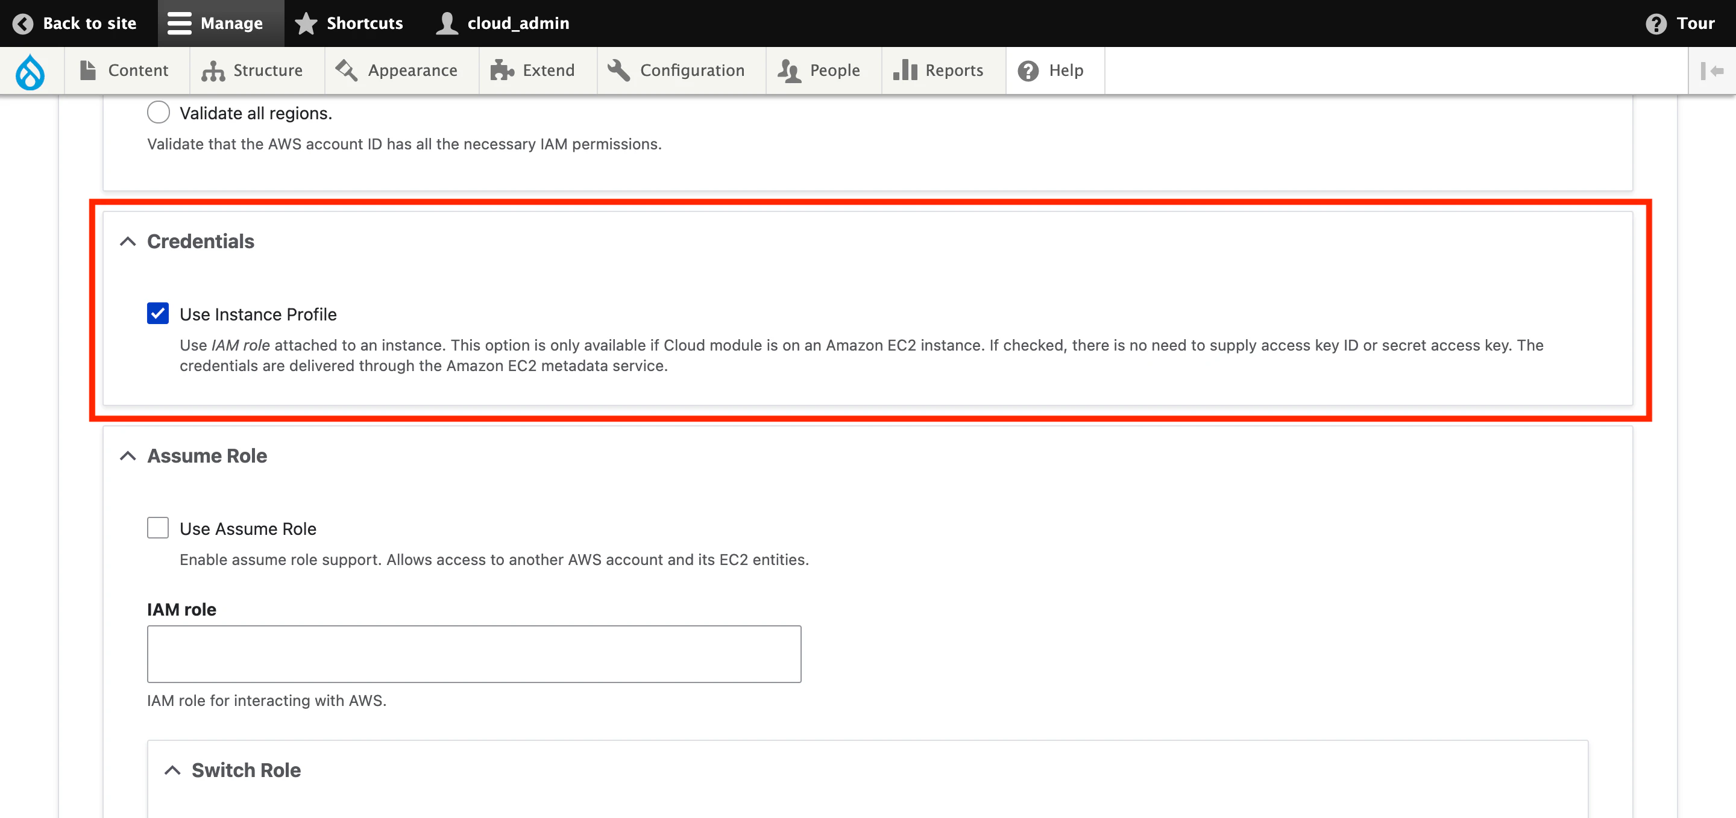The height and width of the screenshot is (818, 1736).
Task: Click the Shortcuts star icon
Action: pyautogui.click(x=306, y=23)
